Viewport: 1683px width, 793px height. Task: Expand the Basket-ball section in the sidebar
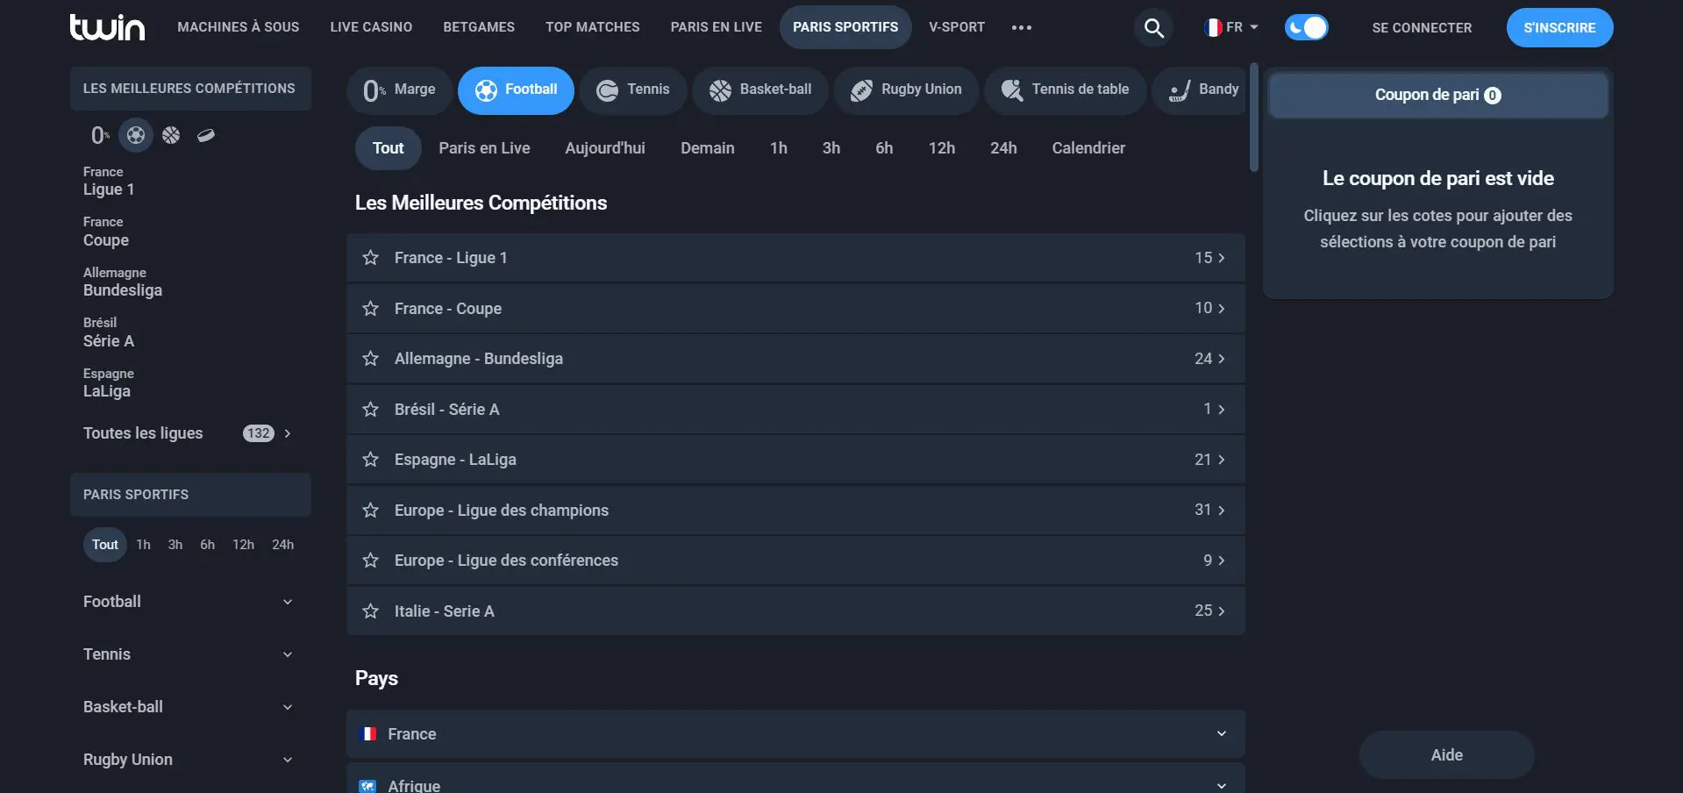click(x=190, y=707)
